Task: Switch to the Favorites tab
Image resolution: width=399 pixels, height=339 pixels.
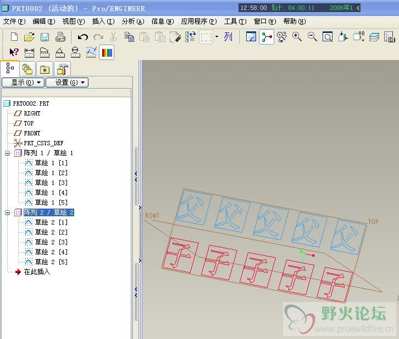Action: click(45, 69)
